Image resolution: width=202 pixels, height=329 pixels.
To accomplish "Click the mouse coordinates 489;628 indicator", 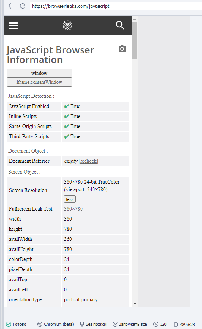I will (x=184, y=325).
